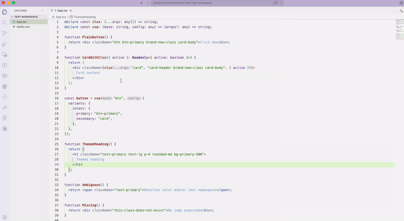Click line number 16 in the gutter
Screen dimensions: 404x221
57,98
